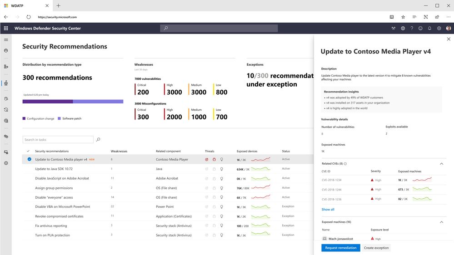Click the Search in tasks field
Viewport: 454px width, 255px height.
pyautogui.click(x=58, y=140)
